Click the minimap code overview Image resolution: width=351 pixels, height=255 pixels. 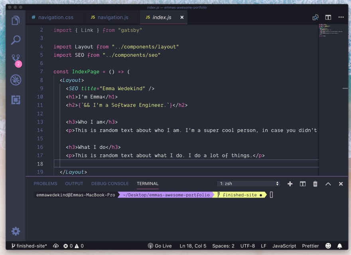tap(331, 30)
